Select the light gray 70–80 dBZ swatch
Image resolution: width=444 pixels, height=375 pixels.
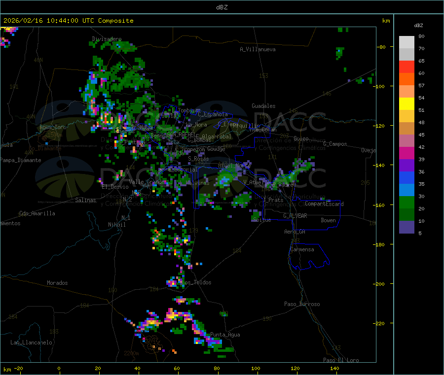407,42
